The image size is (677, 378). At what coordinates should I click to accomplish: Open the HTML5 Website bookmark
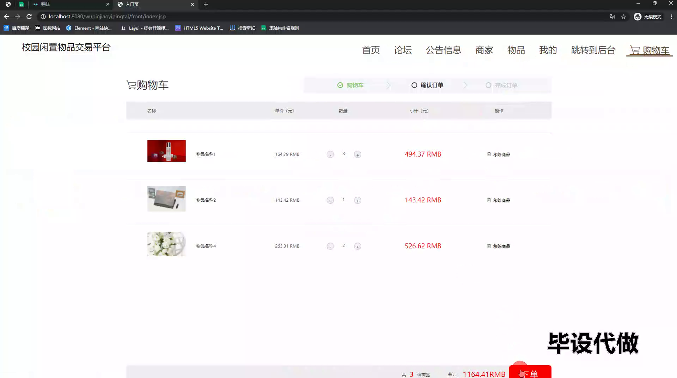[199, 28]
